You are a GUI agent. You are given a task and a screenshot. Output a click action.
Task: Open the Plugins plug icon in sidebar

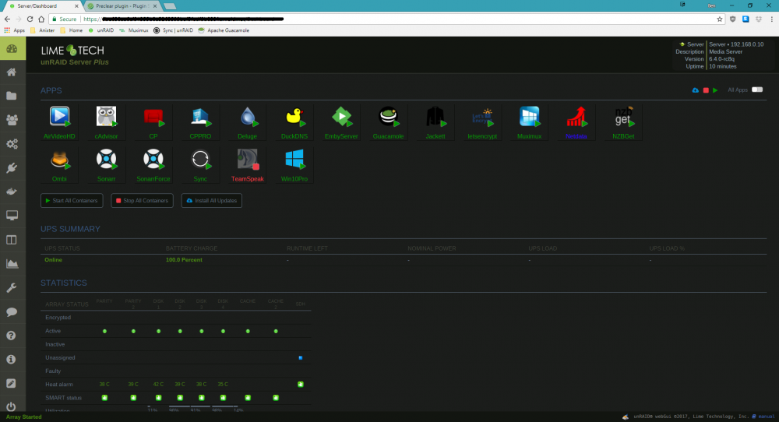tap(12, 168)
